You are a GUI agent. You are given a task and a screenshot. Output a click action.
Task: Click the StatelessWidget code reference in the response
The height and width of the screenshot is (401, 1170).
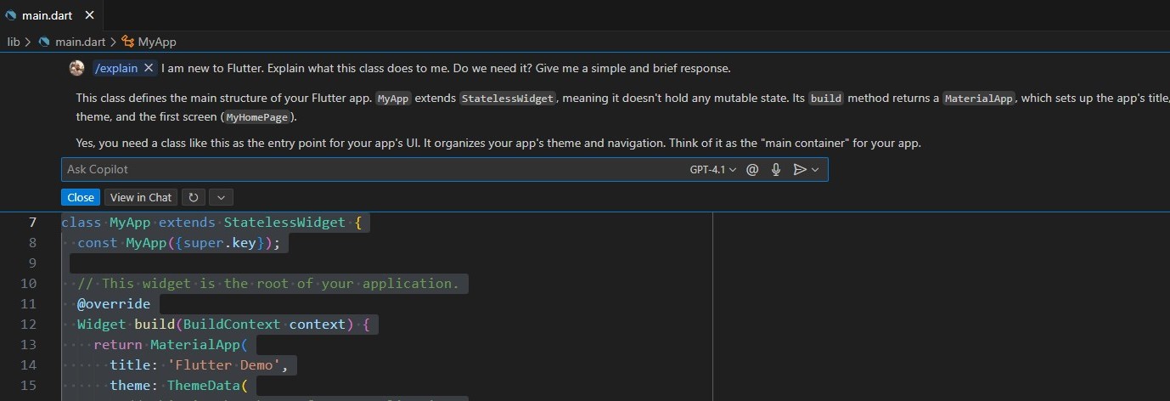[508, 99]
